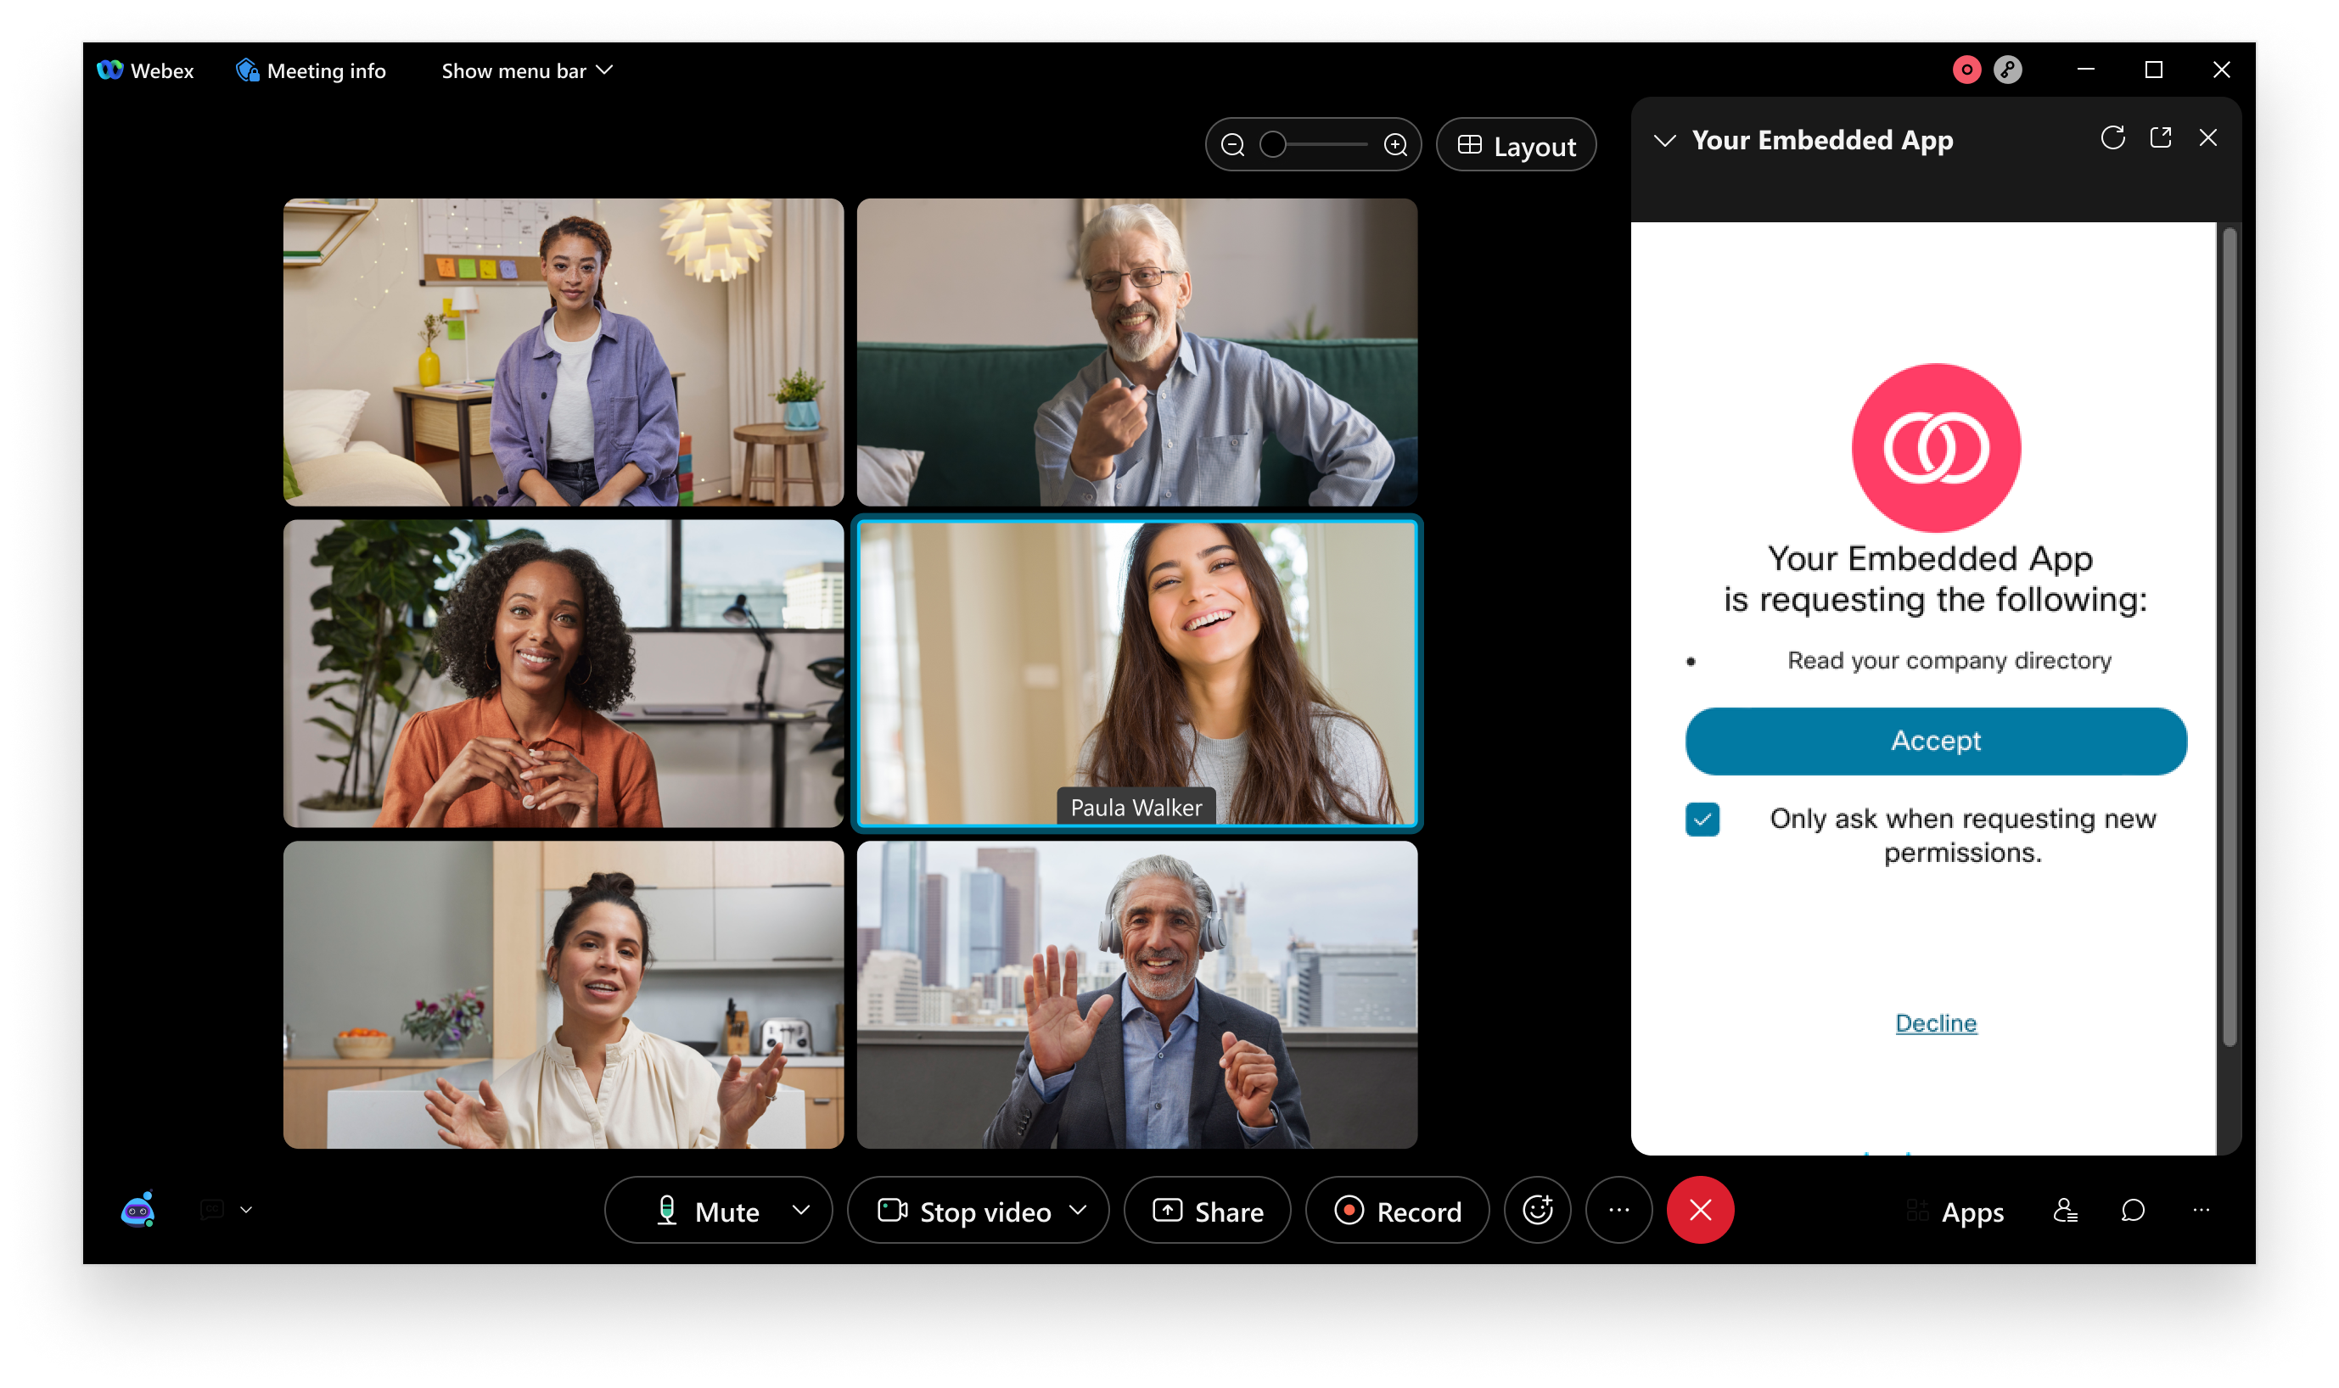Image resolution: width=2339 pixels, height=1388 pixels.
Task: Click the Share button
Action: click(x=1207, y=1212)
